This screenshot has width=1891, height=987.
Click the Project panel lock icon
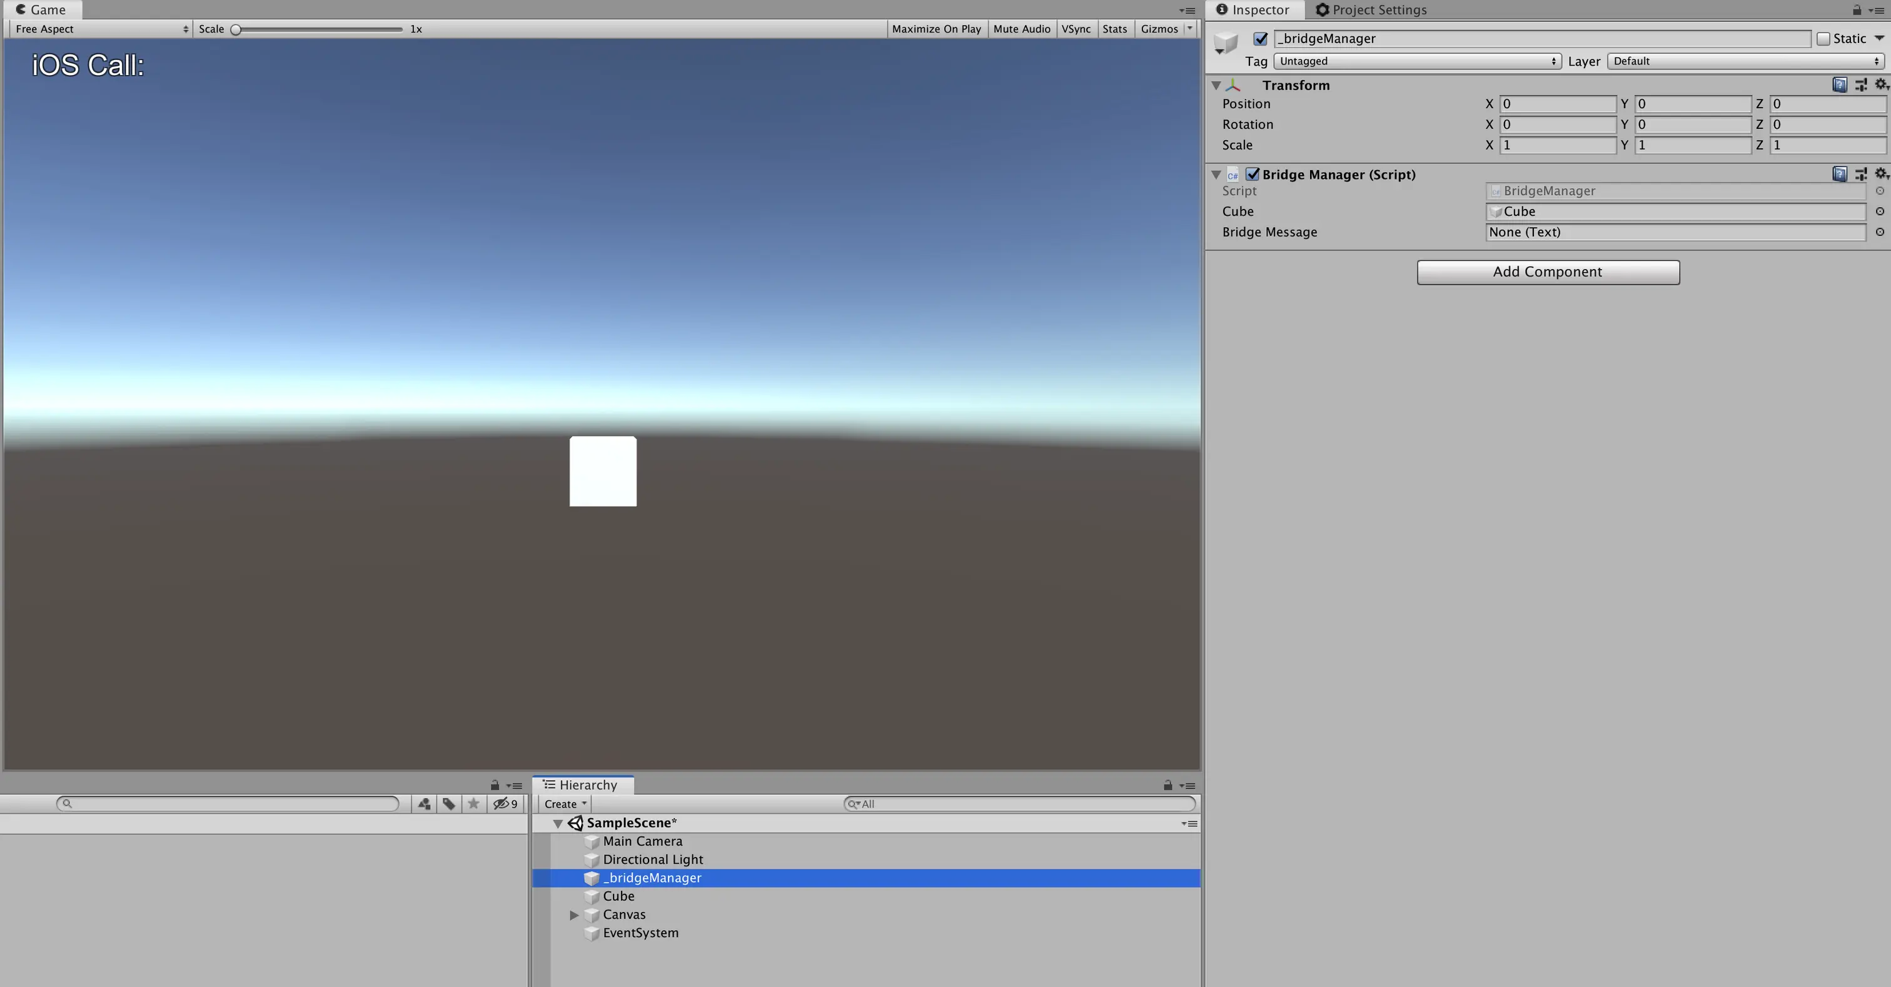[495, 786]
